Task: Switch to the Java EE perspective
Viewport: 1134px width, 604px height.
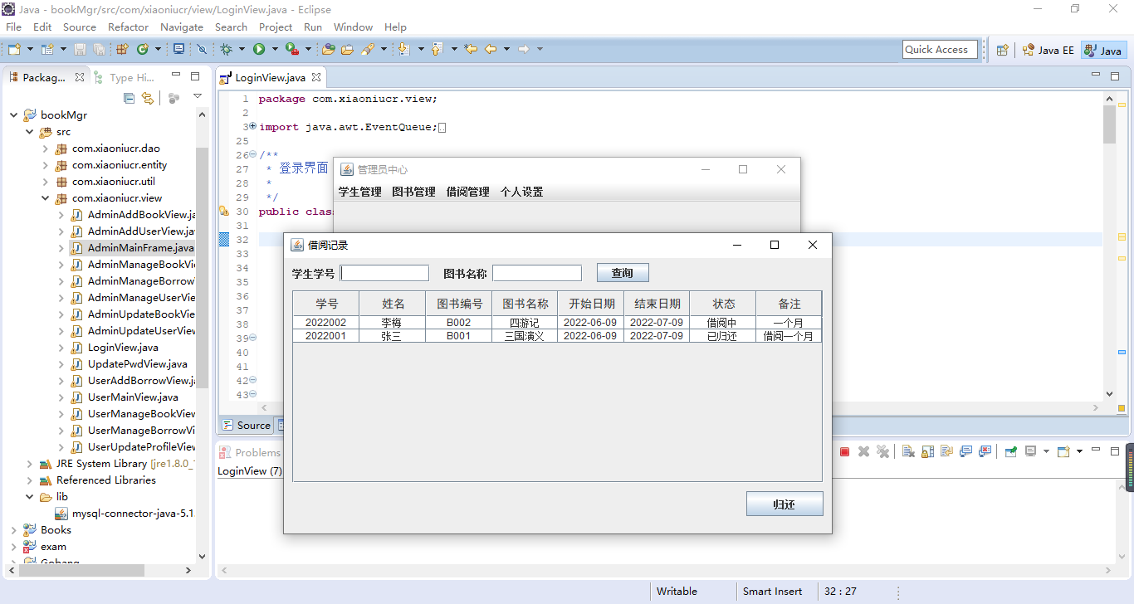Action: [x=1048, y=50]
